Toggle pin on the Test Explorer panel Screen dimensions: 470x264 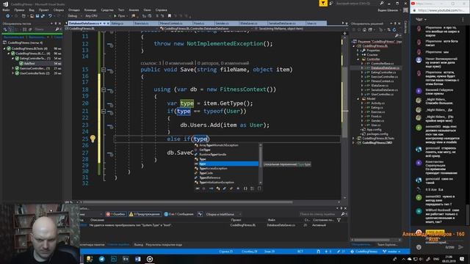[x=56, y=23]
